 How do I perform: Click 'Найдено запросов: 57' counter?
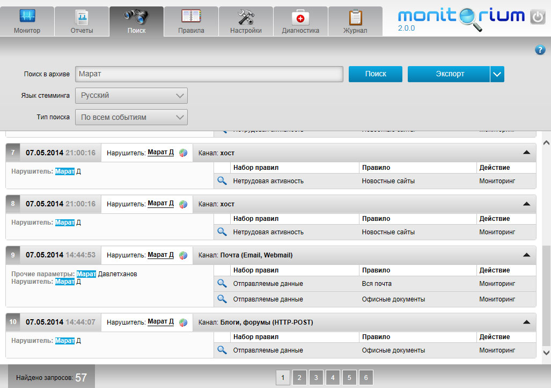[52, 377]
